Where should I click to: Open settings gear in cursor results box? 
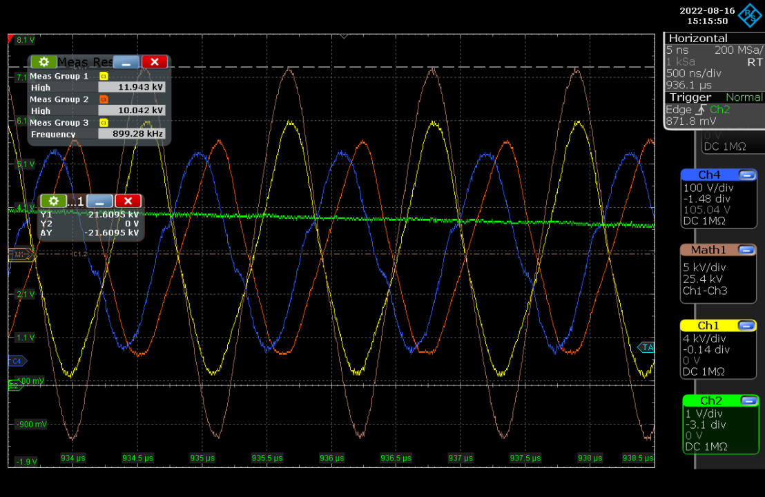coord(53,201)
